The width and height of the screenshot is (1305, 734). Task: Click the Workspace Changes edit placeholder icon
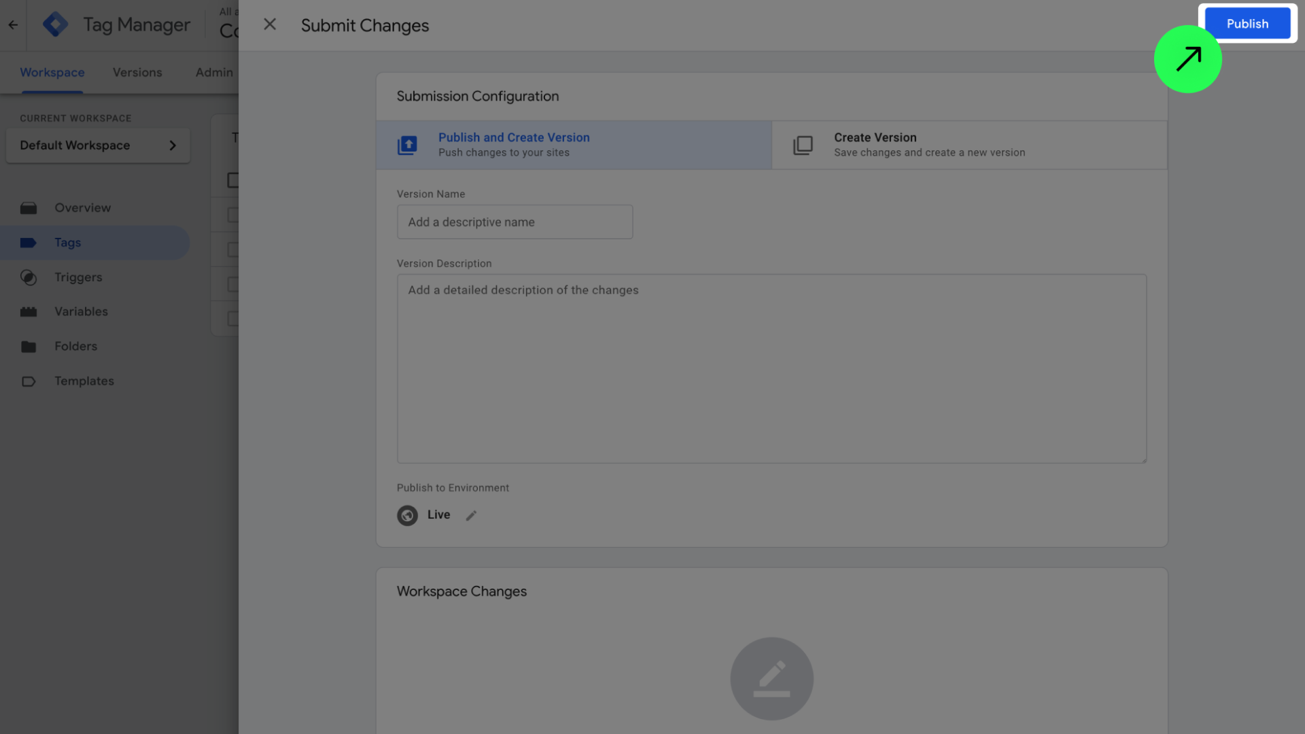point(771,678)
